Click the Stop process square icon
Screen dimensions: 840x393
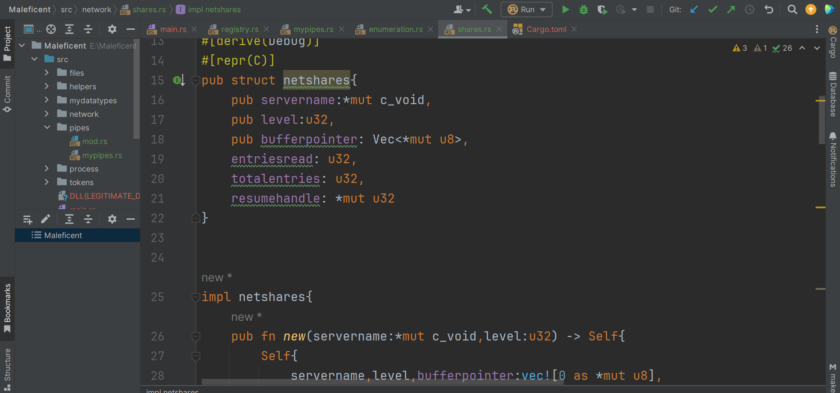650,9
